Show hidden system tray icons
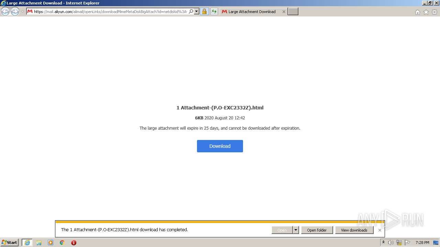The image size is (440, 247). pos(383,243)
